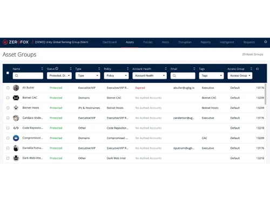Click the Expired account health status
The image size is (270, 202).
click(x=140, y=88)
